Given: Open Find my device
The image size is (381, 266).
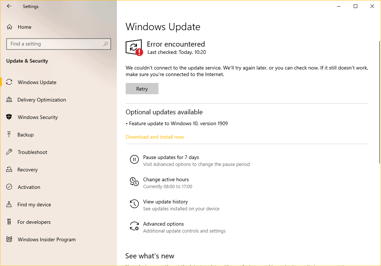Looking at the screenshot, I should pyautogui.click(x=33, y=205).
